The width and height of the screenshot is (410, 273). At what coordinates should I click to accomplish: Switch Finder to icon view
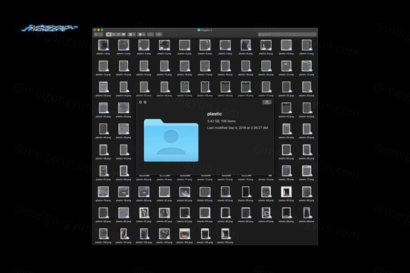(109, 34)
